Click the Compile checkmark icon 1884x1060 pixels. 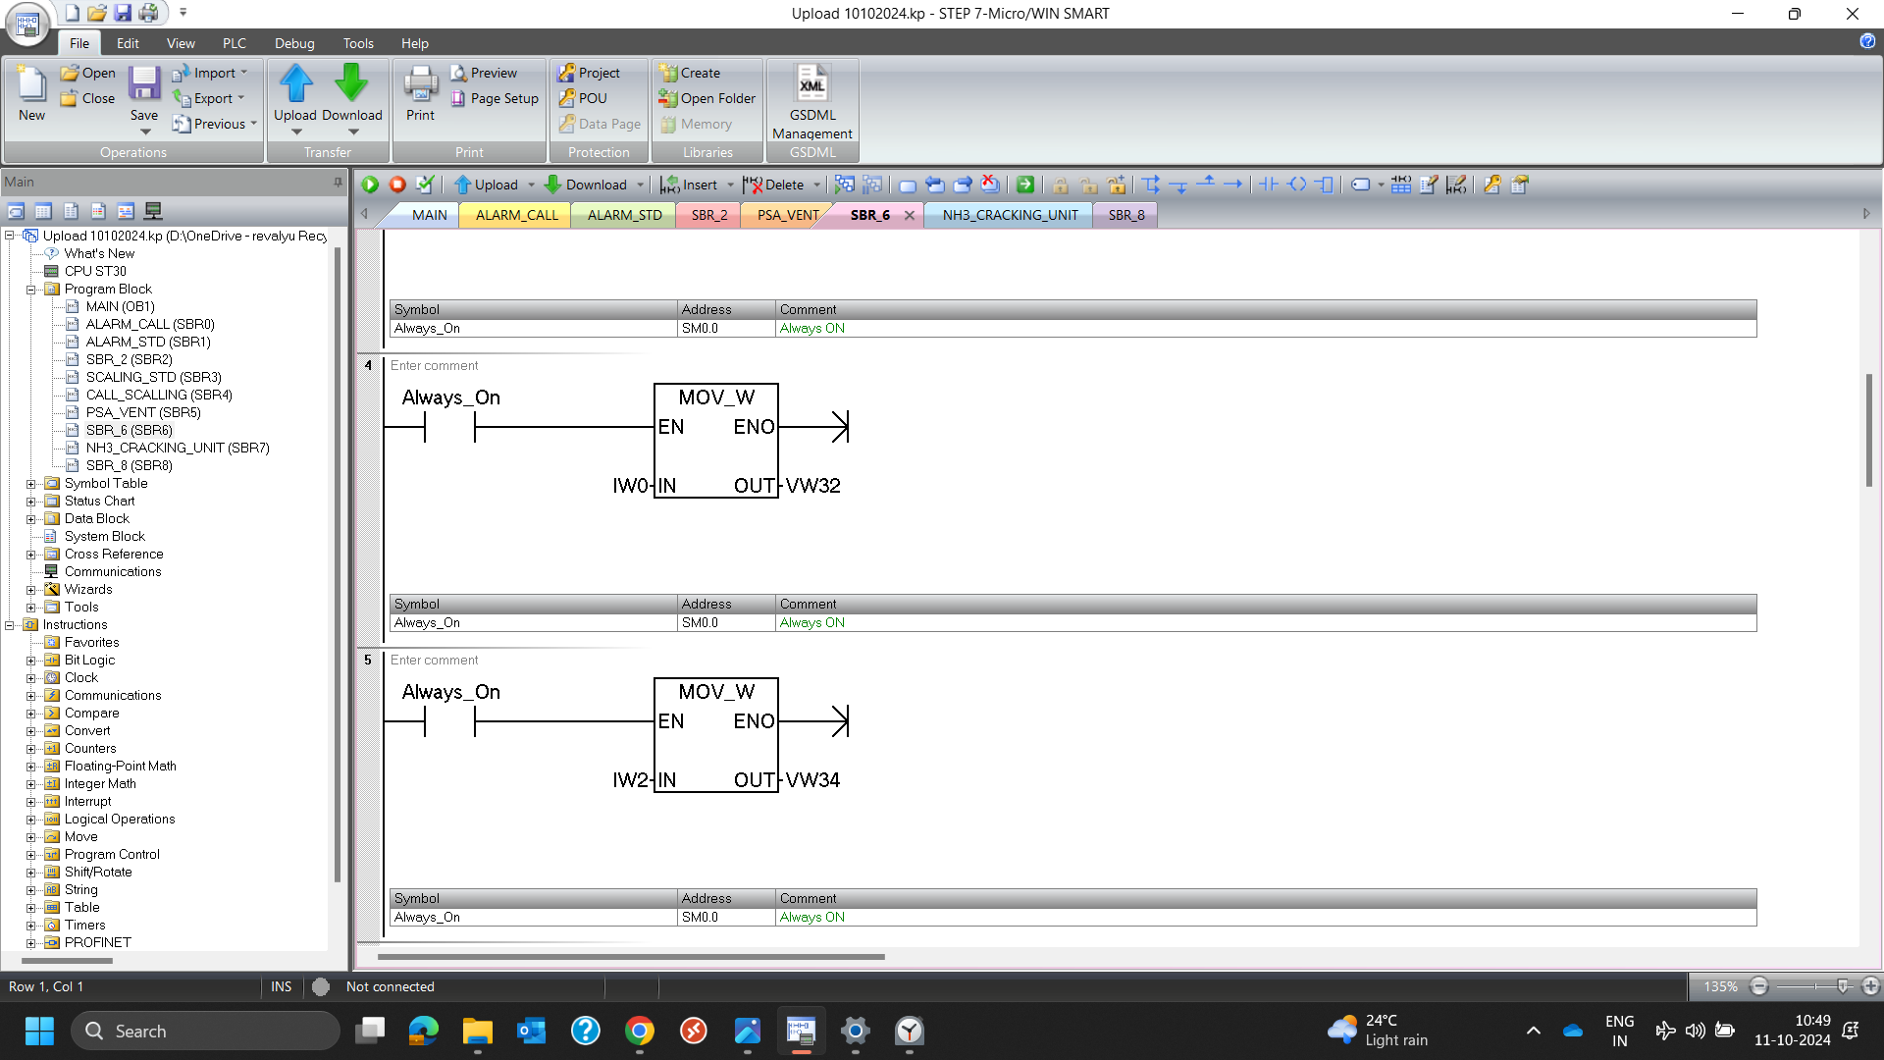[x=425, y=185]
